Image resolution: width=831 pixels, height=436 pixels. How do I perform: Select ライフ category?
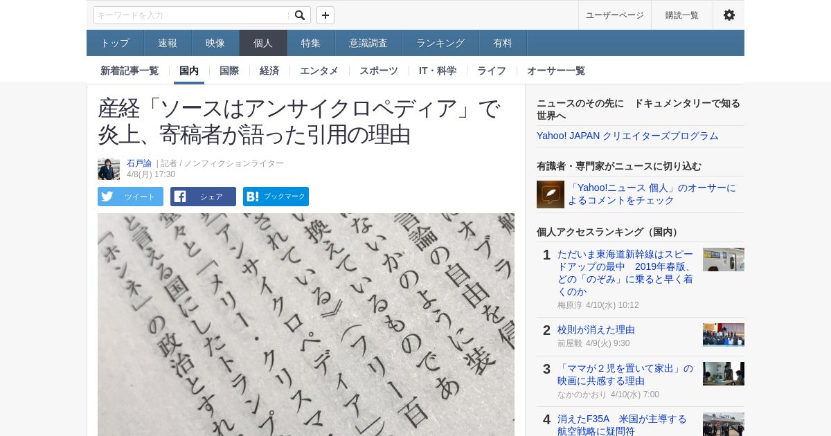(x=492, y=71)
